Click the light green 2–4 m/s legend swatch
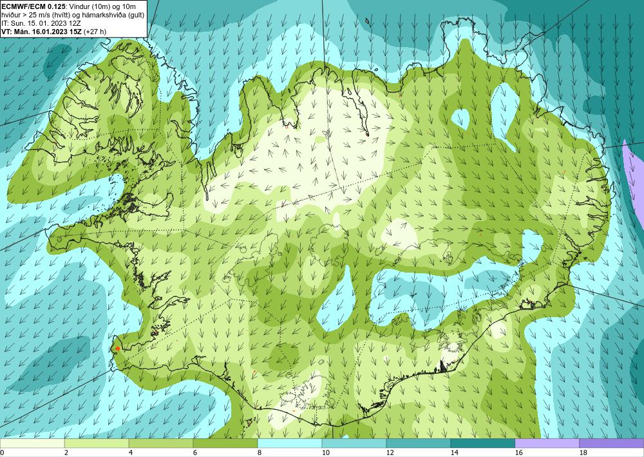Image resolution: width=644 pixels, height=457 pixels. click(97, 443)
